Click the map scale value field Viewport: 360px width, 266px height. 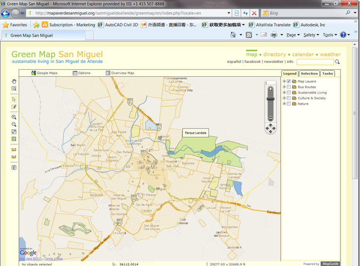[135, 264]
